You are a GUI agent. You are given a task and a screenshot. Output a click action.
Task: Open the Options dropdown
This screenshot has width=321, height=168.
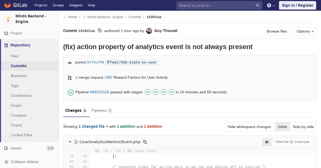click(x=305, y=31)
